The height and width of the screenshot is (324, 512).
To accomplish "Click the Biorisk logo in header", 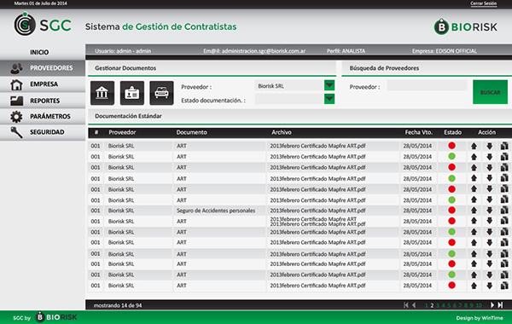I will coord(466,26).
